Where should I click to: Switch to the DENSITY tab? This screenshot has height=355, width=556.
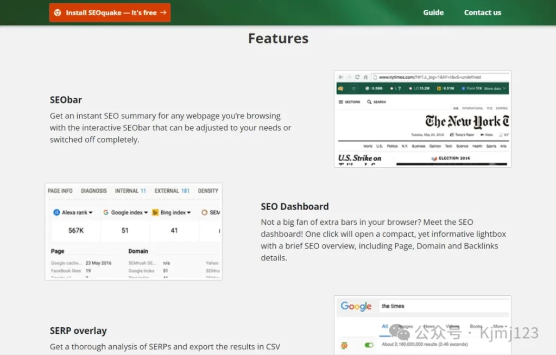(208, 191)
